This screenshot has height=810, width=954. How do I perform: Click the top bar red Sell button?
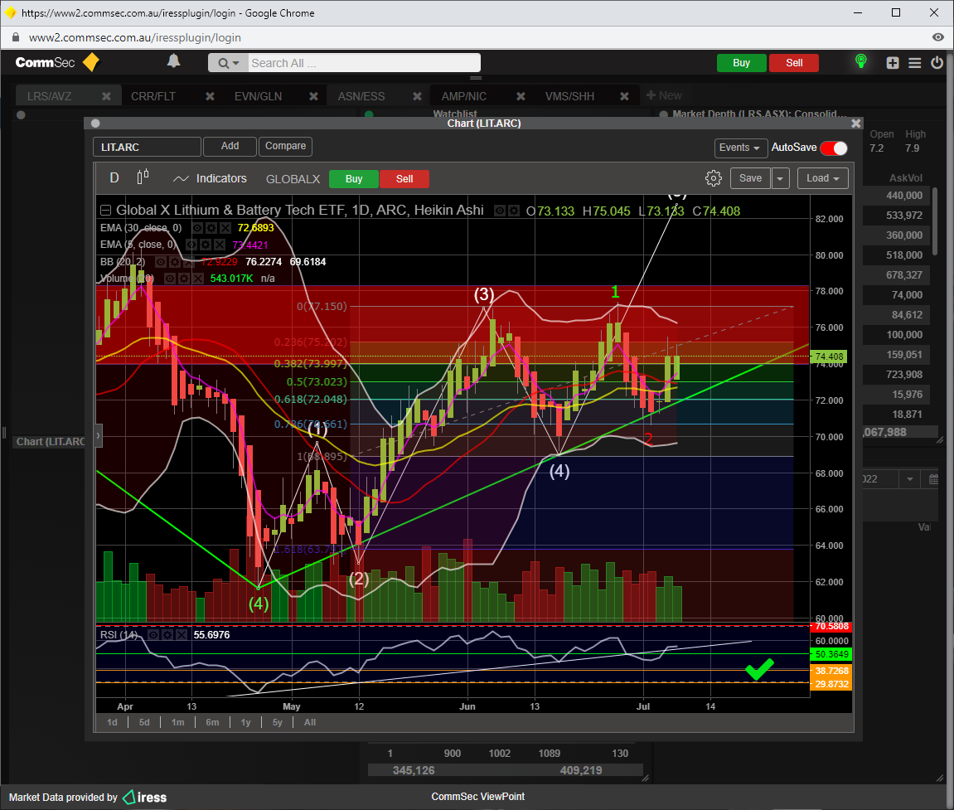[x=794, y=63]
